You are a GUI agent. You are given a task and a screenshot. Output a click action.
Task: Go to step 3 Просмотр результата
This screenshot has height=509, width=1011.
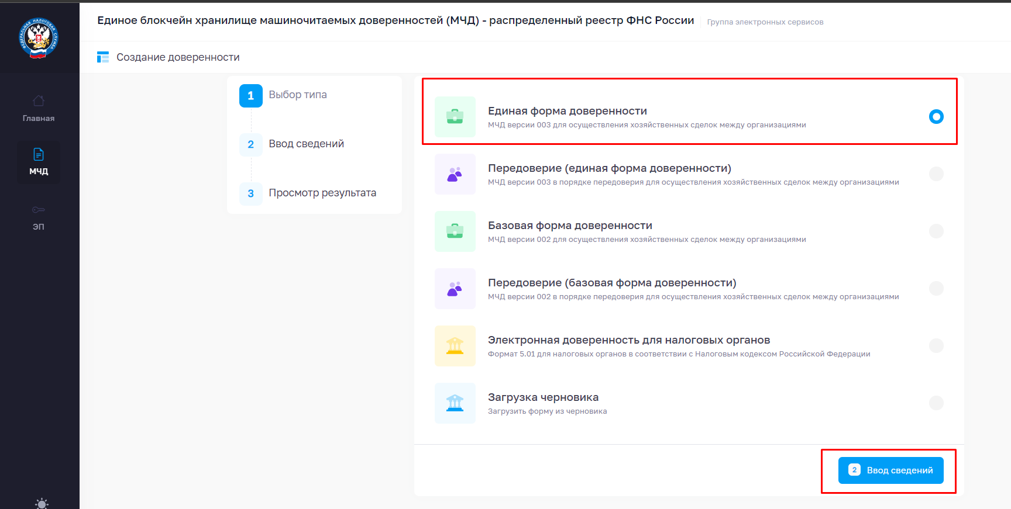click(322, 193)
